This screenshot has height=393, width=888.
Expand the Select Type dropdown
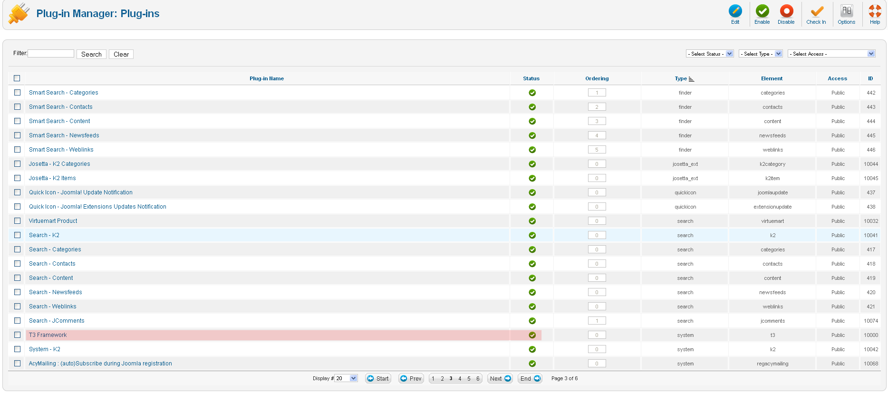coord(761,54)
